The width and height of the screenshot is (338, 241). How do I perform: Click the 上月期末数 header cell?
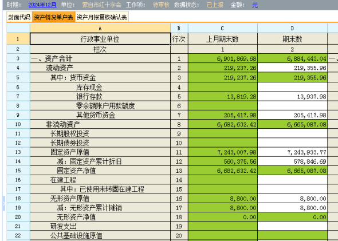(223, 39)
